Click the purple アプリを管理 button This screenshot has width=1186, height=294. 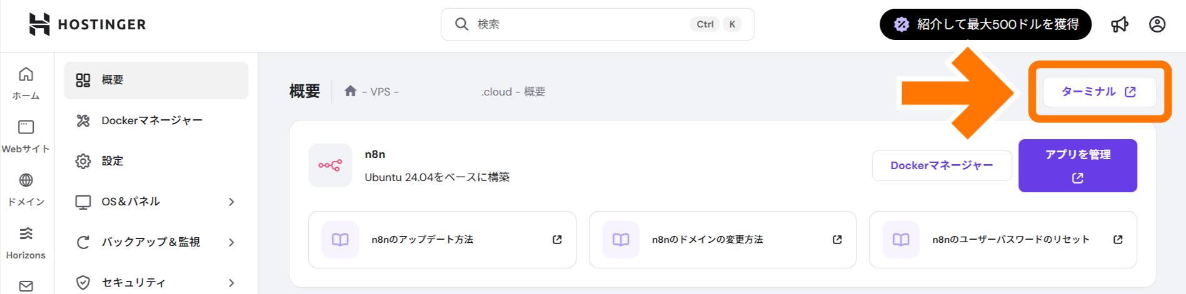click(1077, 165)
